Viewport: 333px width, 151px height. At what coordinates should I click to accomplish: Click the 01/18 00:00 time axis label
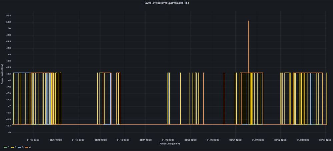click(78, 140)
